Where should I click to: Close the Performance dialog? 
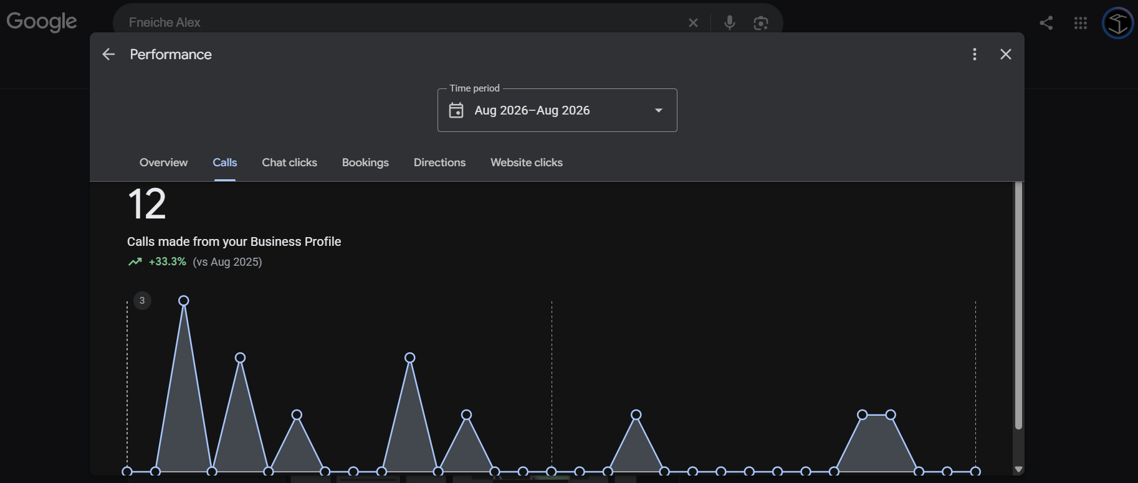pos(1006,54)
